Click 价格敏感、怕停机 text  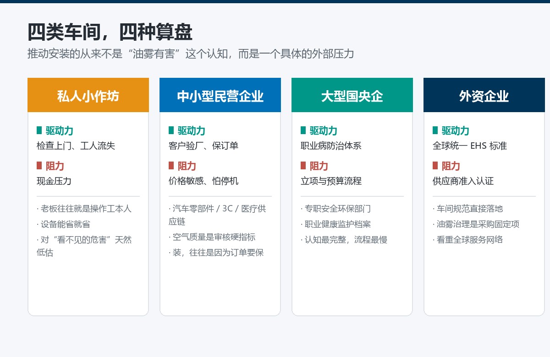point(203,181)
